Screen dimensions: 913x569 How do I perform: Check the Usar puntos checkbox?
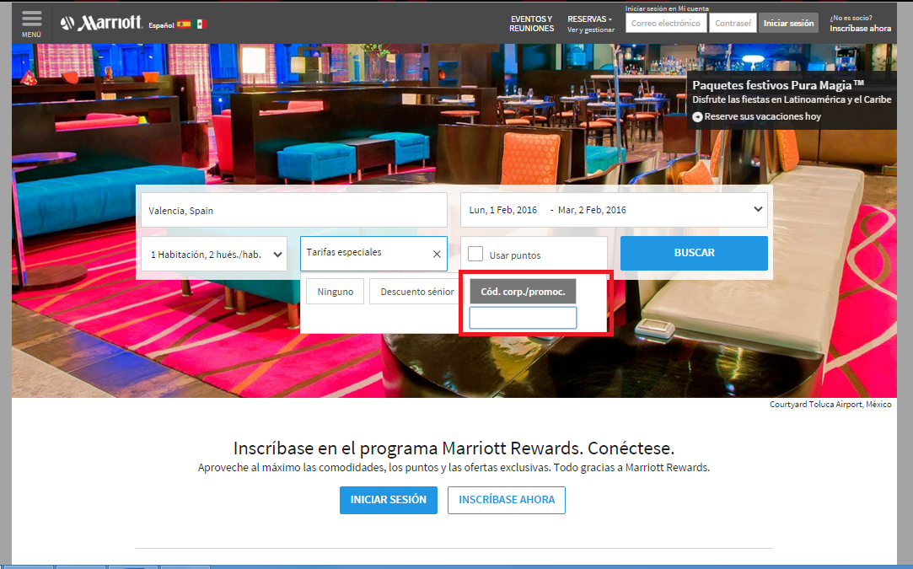pyautogui.click(x=475, y=254)
